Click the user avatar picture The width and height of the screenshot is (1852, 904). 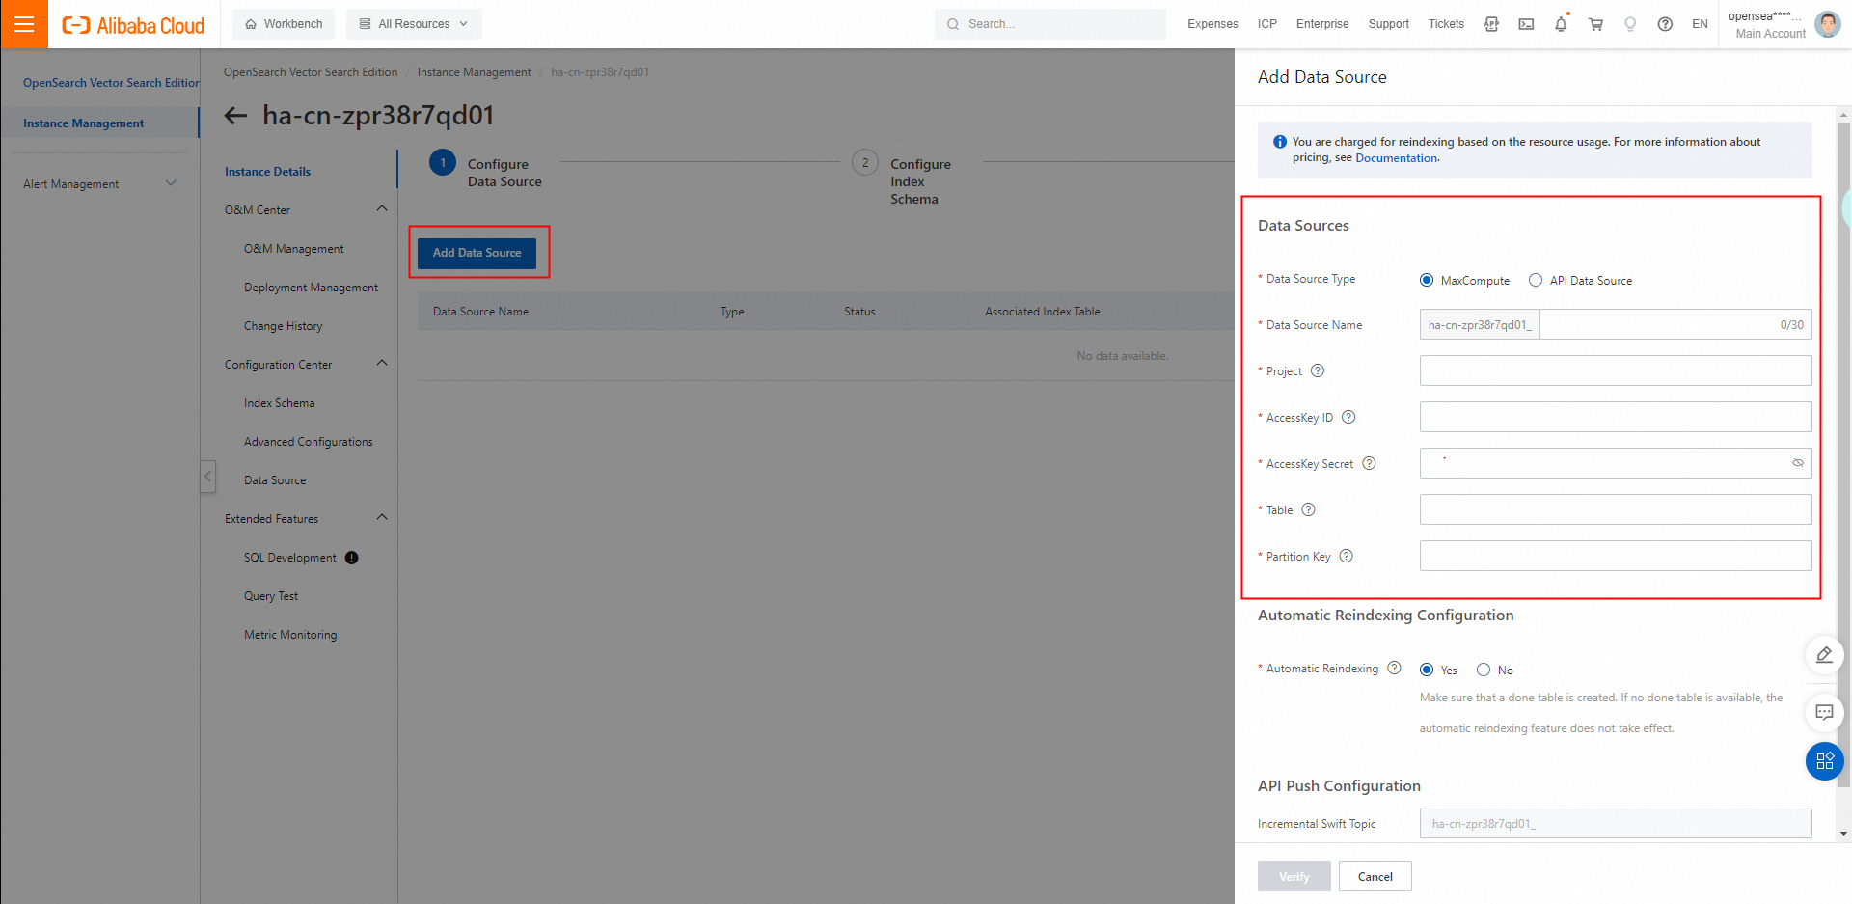point(1827,24)
